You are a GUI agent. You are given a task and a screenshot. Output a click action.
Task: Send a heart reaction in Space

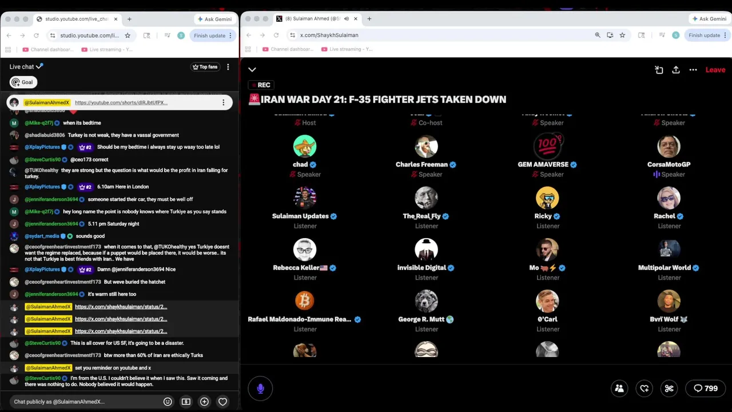click(645, 389)
